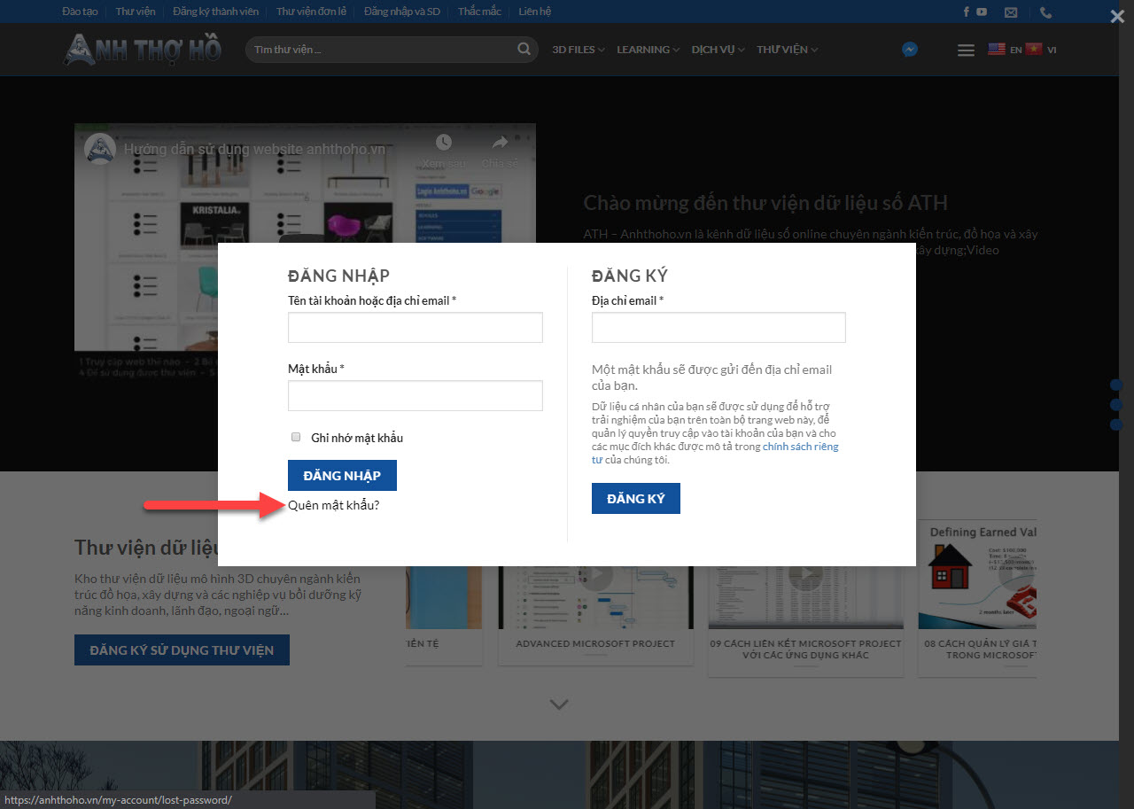Screen dimensions: 1134x809
Task: Click the email envelope icon
Action: 1011,12
